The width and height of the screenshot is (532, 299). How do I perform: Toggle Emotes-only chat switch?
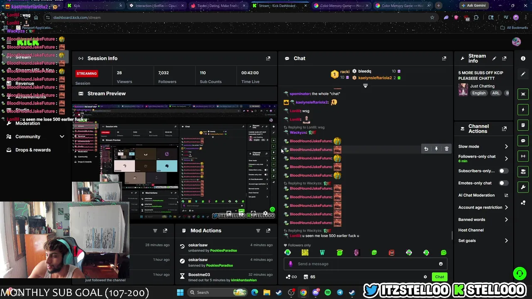(504, 183)
